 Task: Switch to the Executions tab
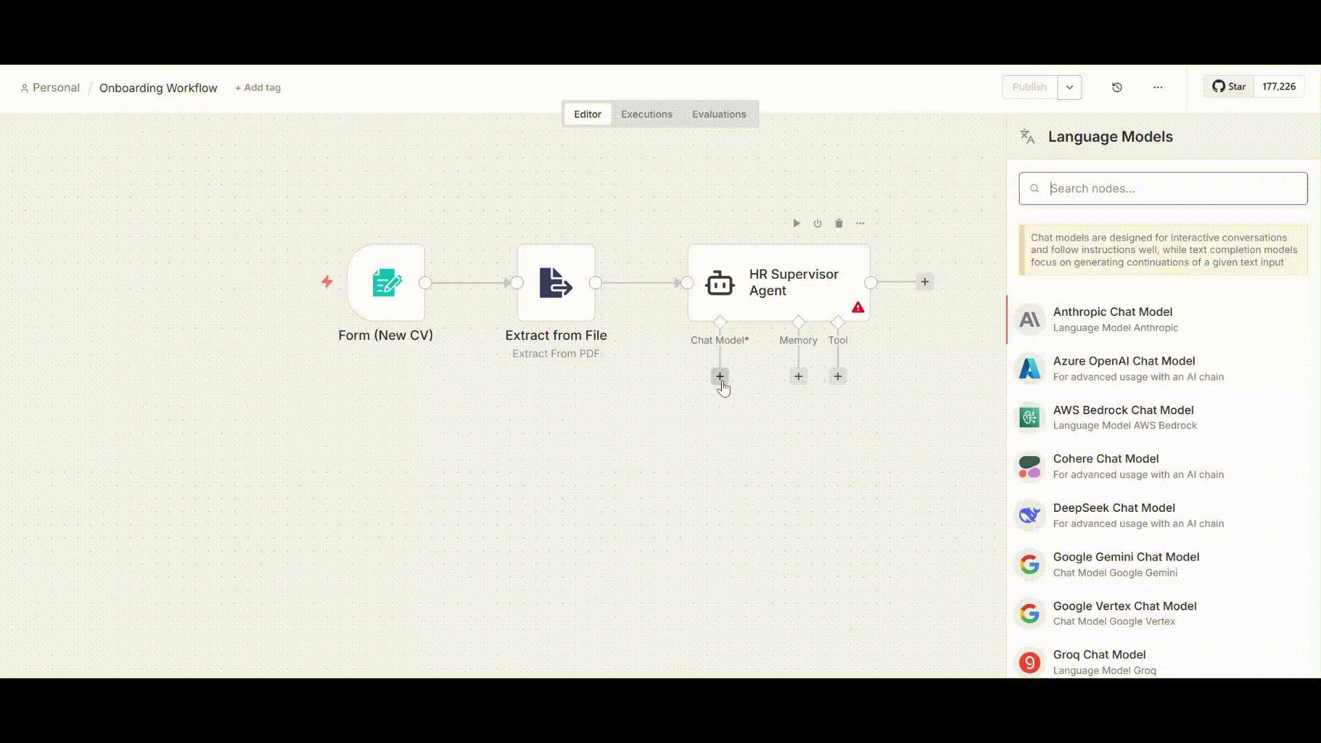[646, 114]
